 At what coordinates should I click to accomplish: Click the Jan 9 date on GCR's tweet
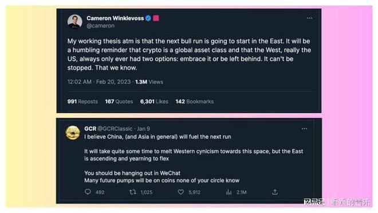143,129
